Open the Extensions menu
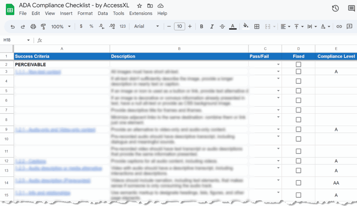Screen dimensions: 357x206 (x=141, y=13)
